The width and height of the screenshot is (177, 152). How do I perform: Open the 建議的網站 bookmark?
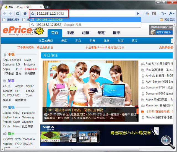coord(11,20)
